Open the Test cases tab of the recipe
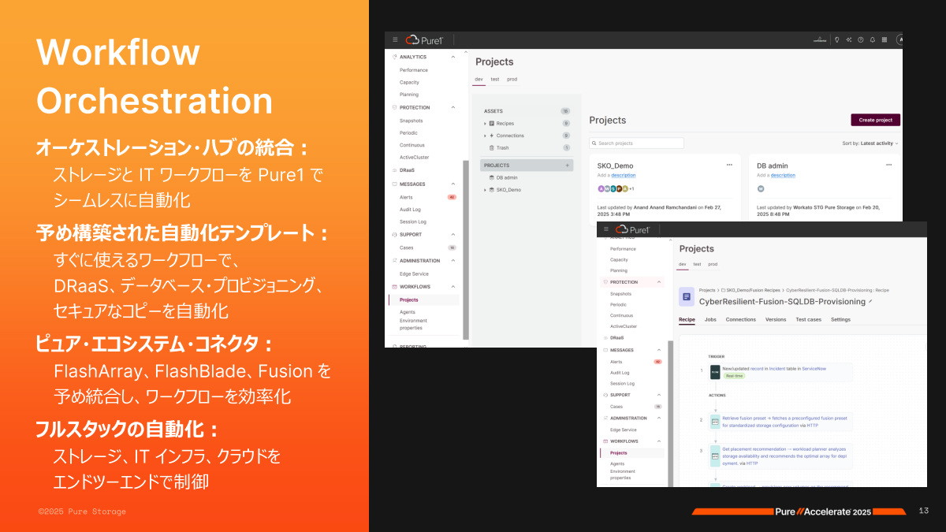This screenshot has width=946, height=532. tap(808, 319)
